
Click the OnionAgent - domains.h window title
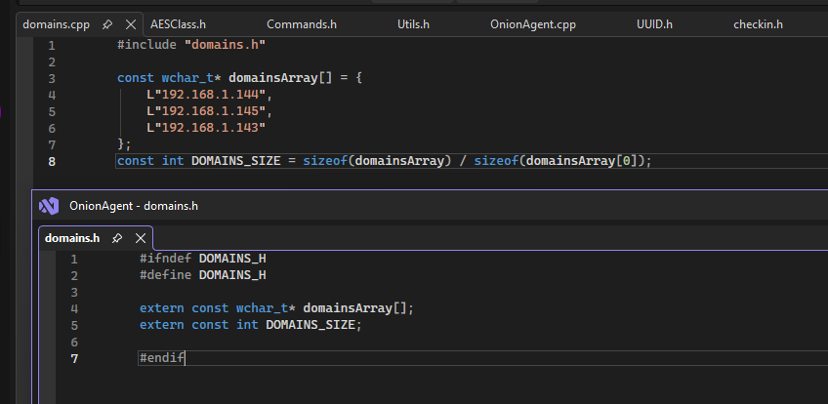[x=134, y=206]
